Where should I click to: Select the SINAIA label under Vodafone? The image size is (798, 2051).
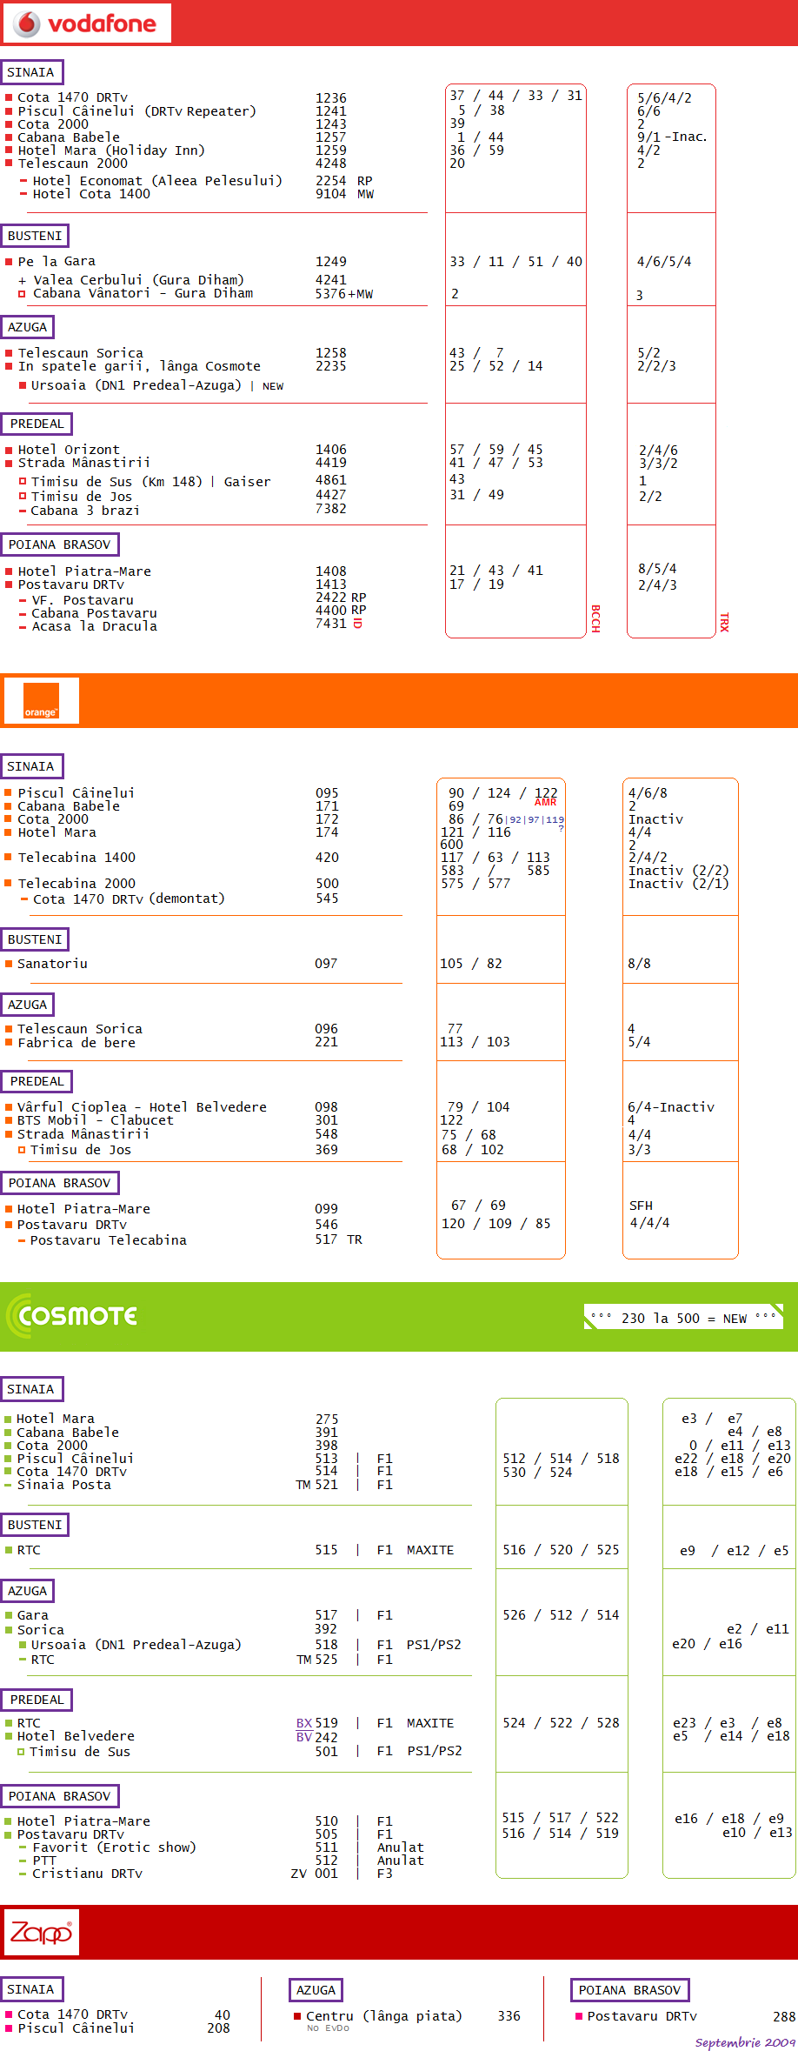31,72
